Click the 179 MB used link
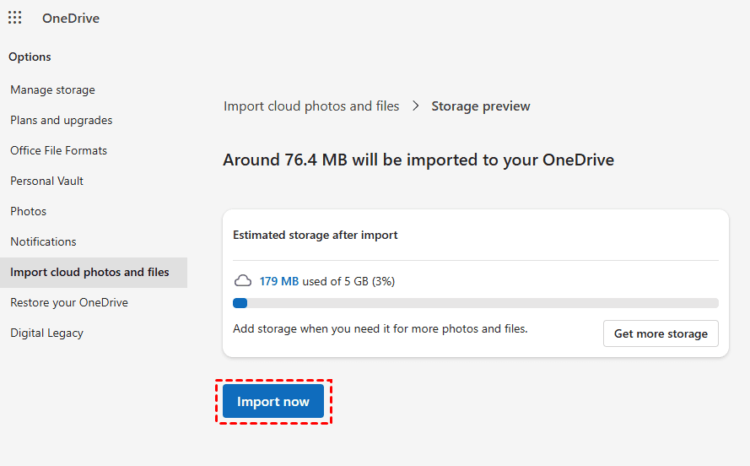The width and height of the screenshot is (750, 466). pyautogui.click(x=279, y=281)
